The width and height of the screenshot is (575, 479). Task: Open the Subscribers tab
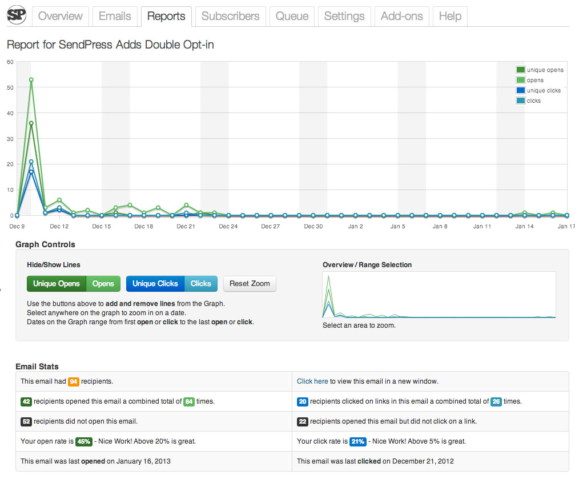(230, 17)
